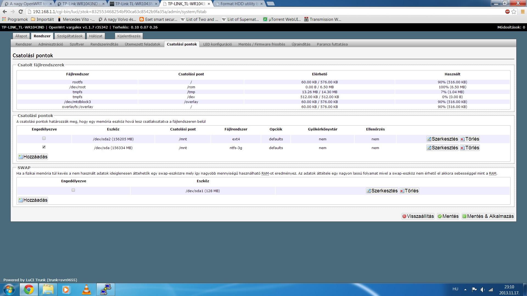
Task: Open the Szoftver subtab
Action: point(77,44)
